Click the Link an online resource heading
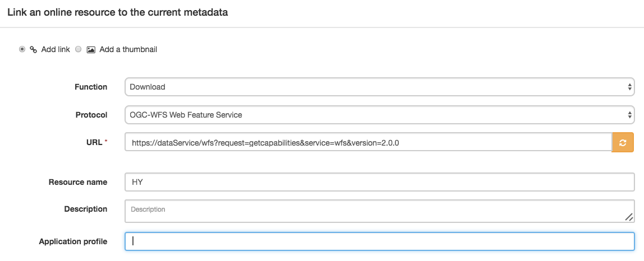The image size is (644, 261). pos(118,12)
